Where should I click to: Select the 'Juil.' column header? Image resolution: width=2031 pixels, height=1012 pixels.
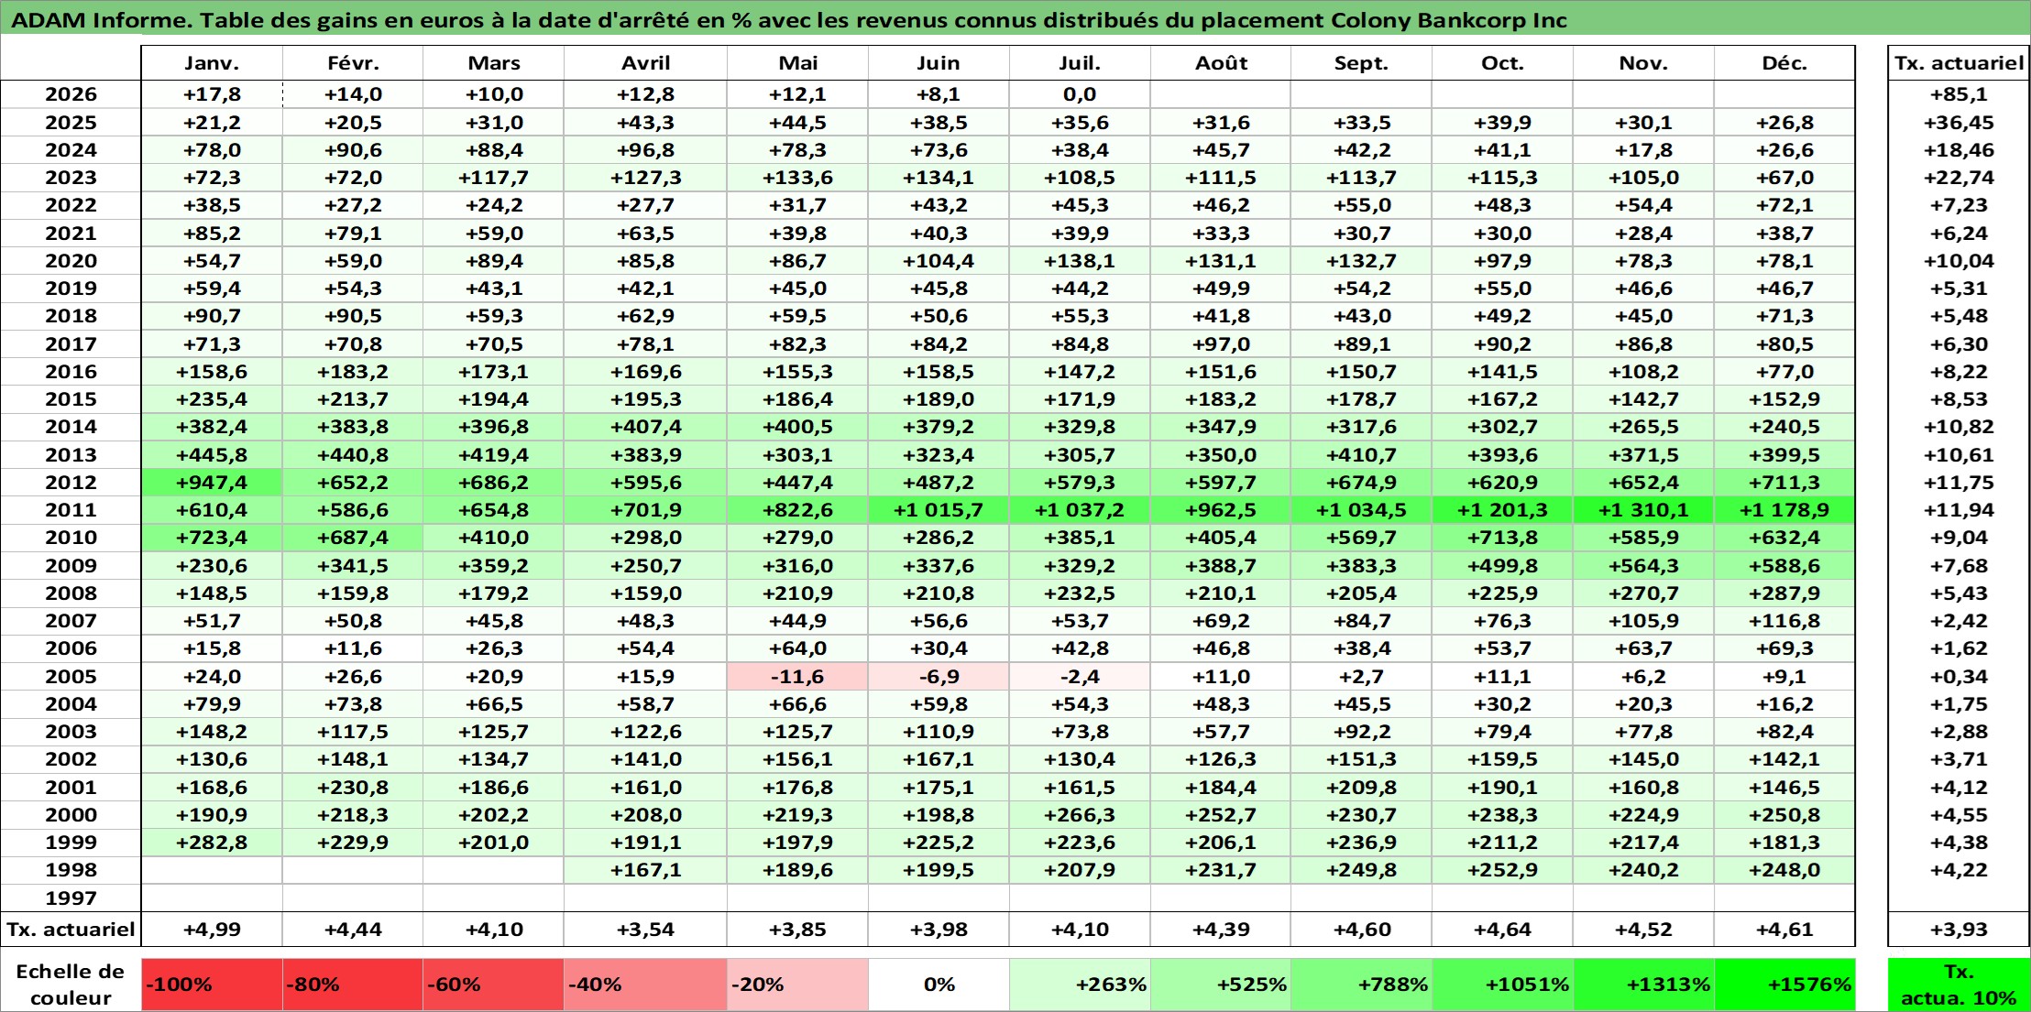click(x=1080, y=63)
